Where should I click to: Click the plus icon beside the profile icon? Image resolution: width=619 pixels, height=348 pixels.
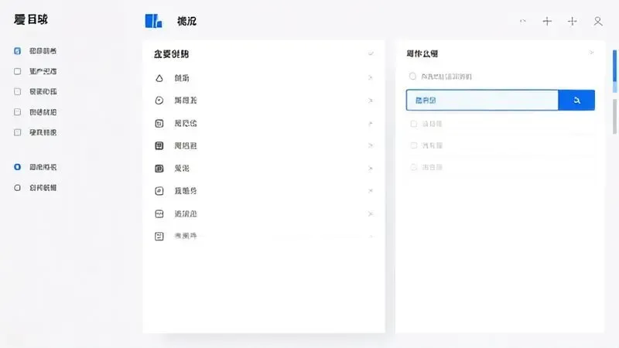pos(572,22)
